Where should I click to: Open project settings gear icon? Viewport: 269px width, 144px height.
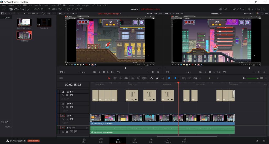(264, 141)
